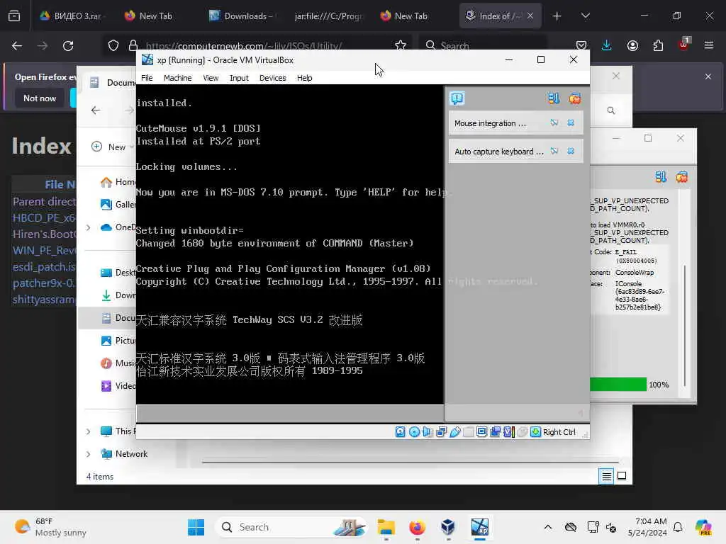Viewport: 726px width, 544px height.
Task: Open the Input menu in VirtualBox VM window
Action: [x=239, y=78]
